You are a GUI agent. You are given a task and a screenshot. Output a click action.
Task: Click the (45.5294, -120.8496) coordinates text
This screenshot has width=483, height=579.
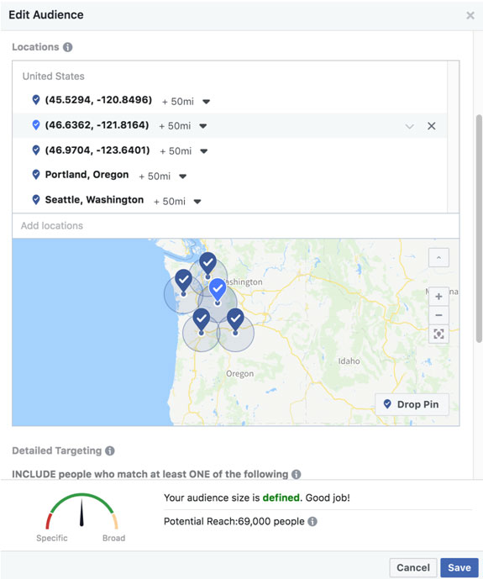tap(98, 100)
